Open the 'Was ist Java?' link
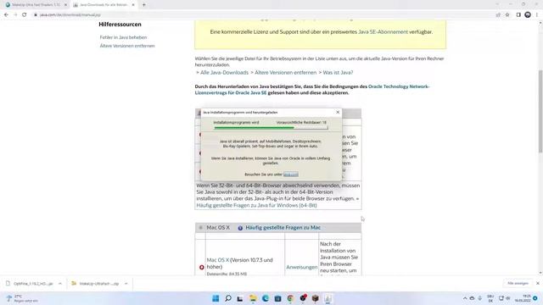 coord(338,73)
